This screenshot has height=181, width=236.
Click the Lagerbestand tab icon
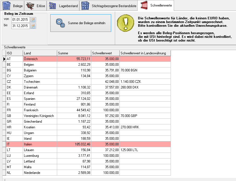52,6
